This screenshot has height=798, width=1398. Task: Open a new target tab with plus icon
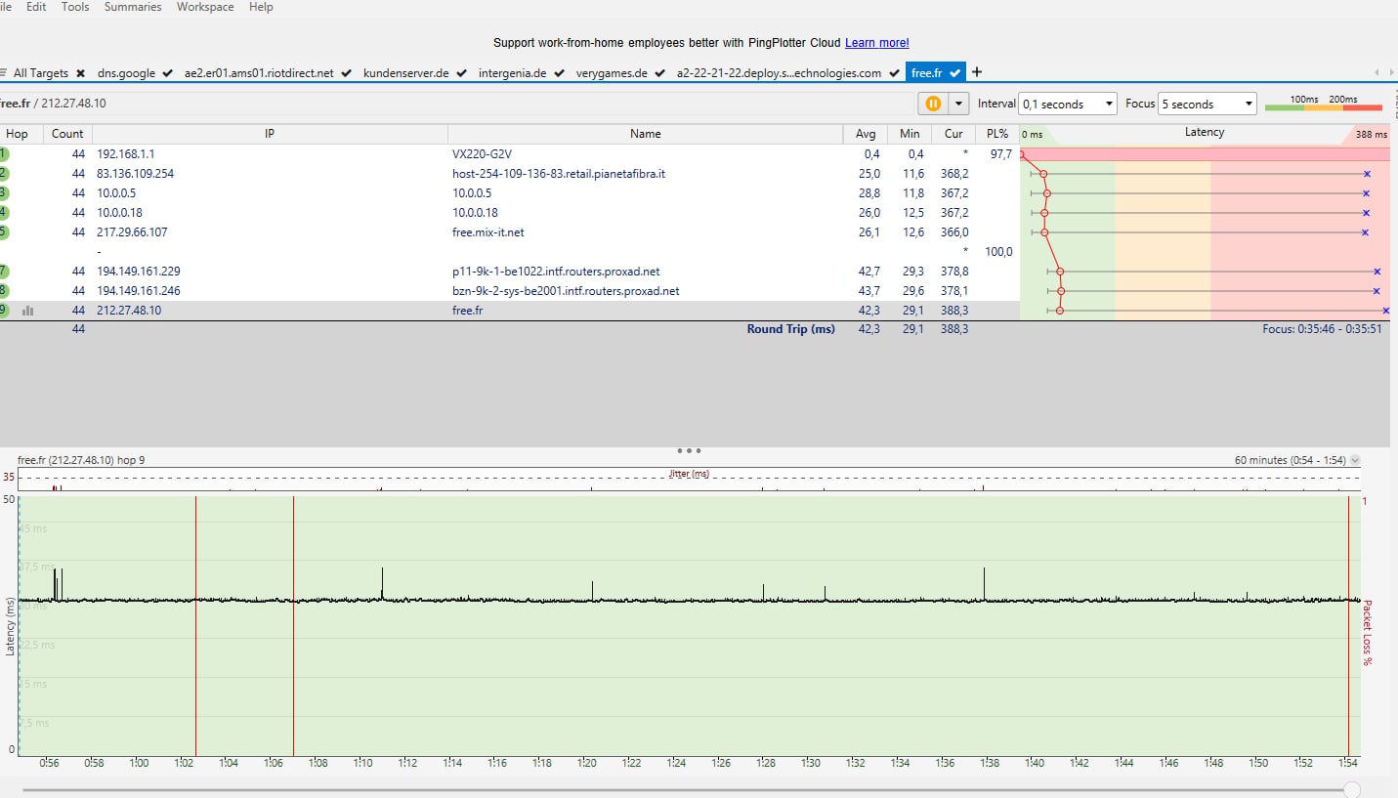[x=977, y=72]
